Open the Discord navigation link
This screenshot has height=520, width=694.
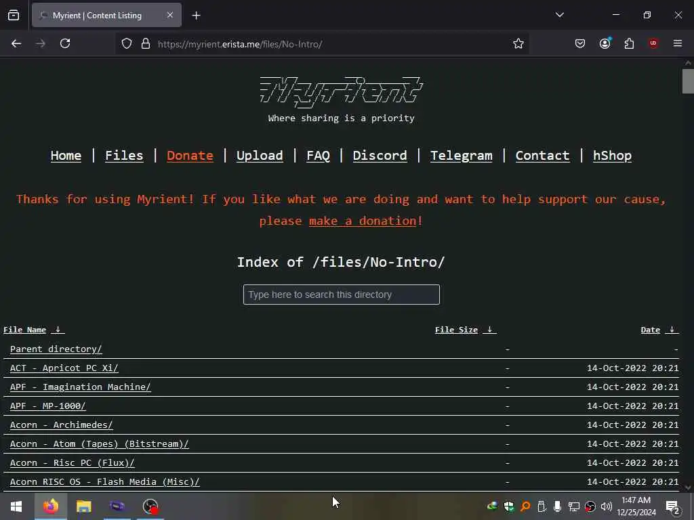[380, 156]
